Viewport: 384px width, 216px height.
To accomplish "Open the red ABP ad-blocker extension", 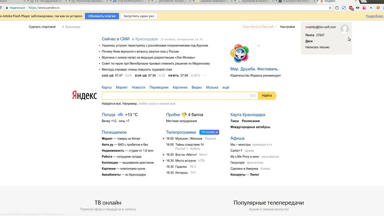I will pos(351,8).
